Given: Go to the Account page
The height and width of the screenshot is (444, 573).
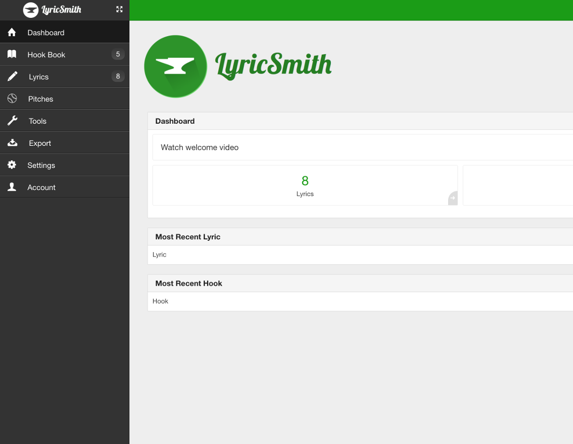Looking at the screenshot, I should [x=65, y=187].
